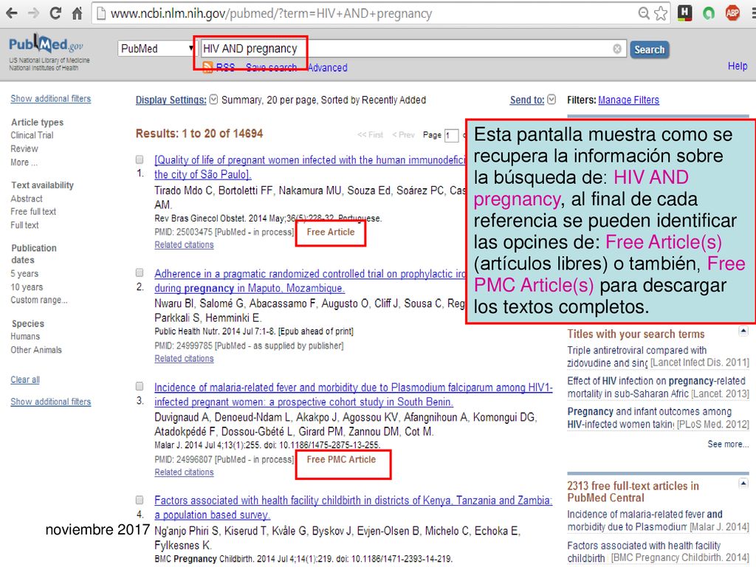
Task: Click the Page number input box
Action: (451, 136)
